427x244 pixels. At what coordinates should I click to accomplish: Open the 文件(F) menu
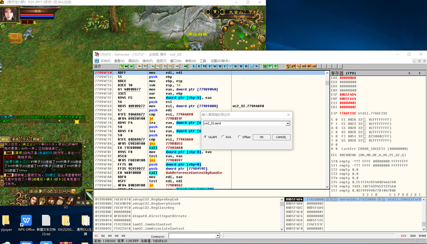click(x=105, y=61)
